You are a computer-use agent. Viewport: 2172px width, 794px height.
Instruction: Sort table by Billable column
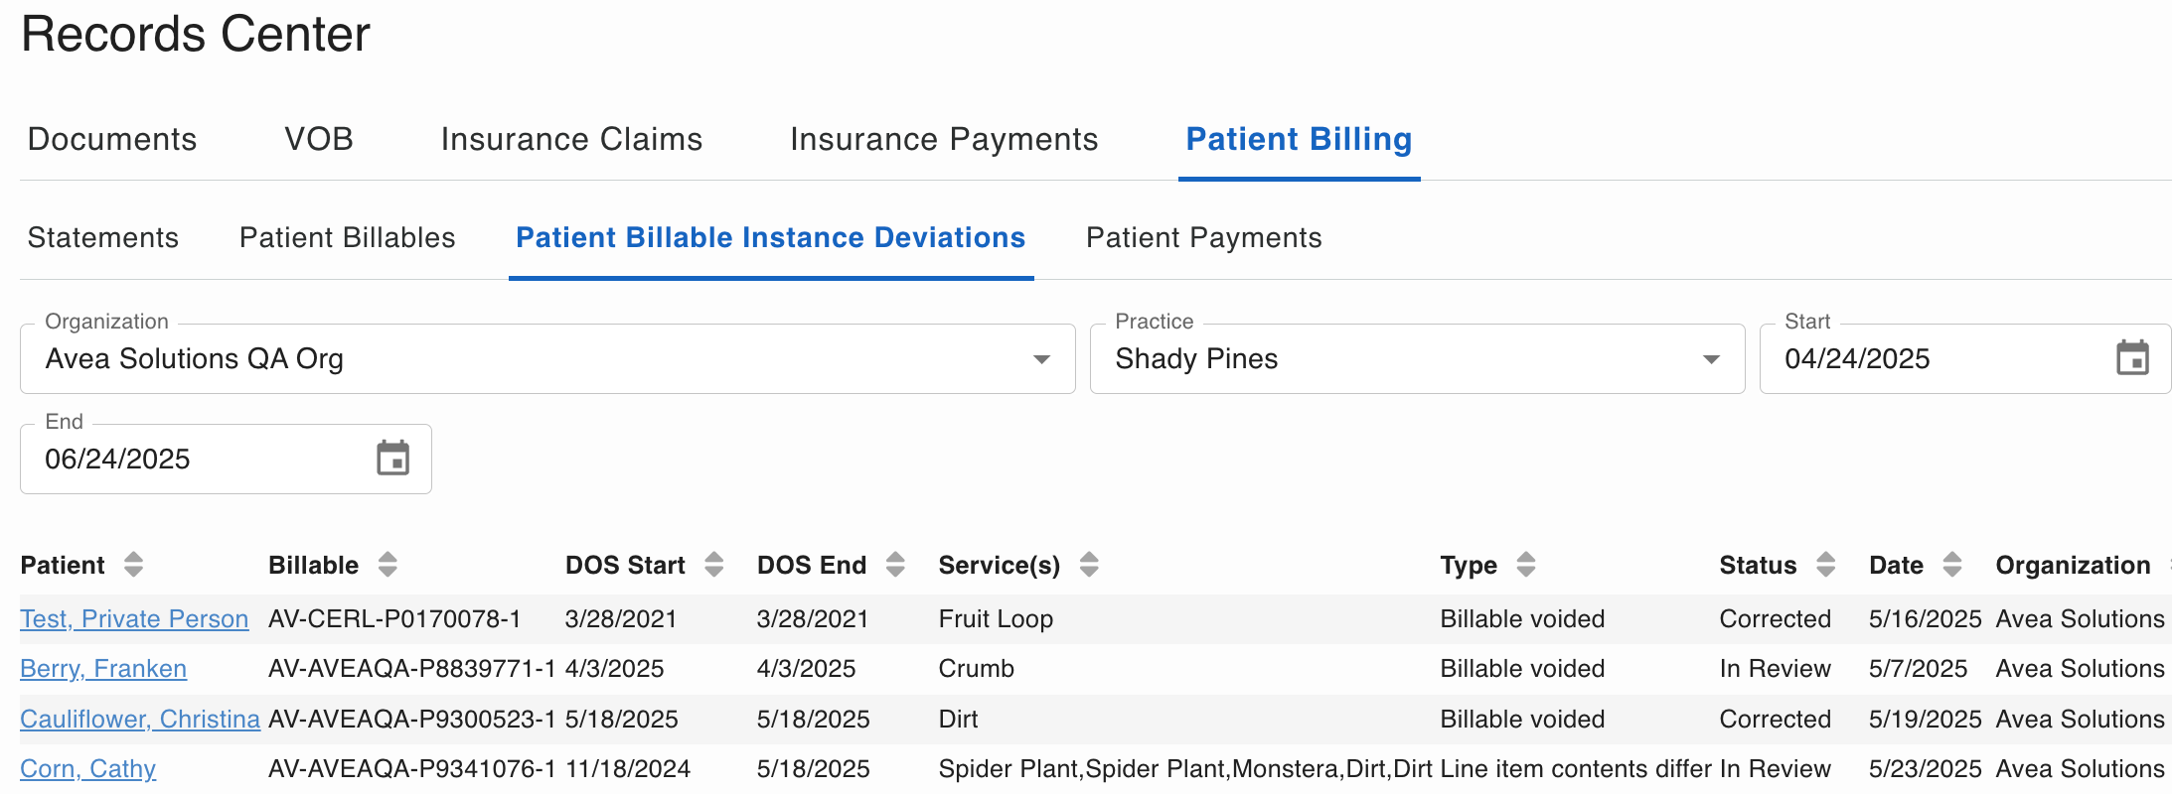(x=388, y=565)
